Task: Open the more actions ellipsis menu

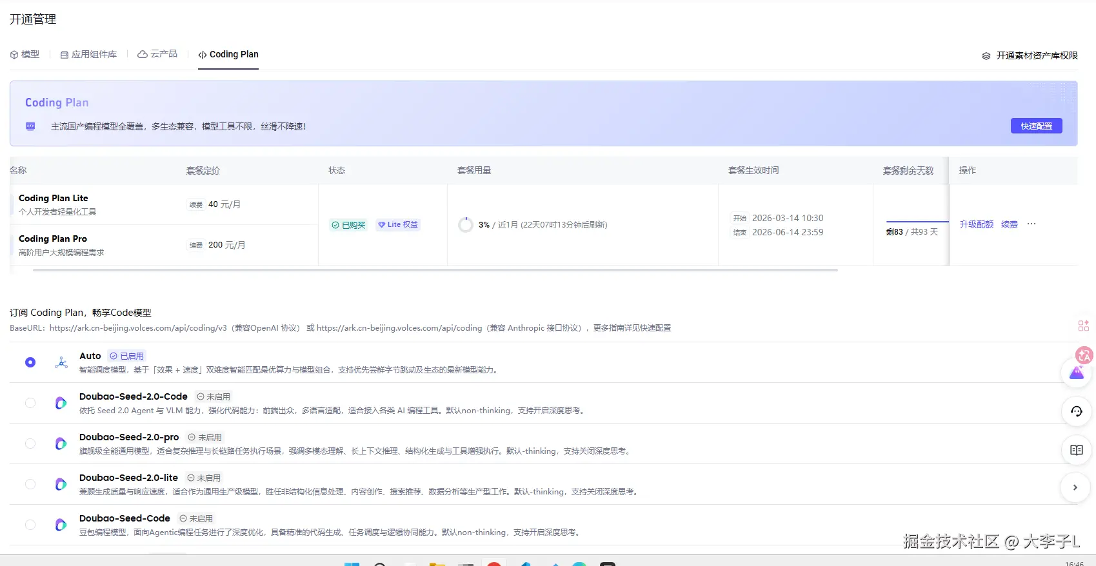Action: (x=1031, y=224)
